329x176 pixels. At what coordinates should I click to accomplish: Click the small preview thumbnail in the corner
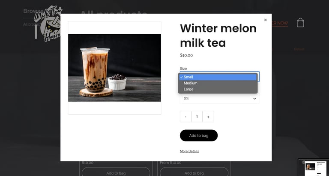314,167
